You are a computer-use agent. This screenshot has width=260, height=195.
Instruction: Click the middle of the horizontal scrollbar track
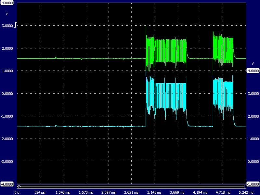[x=131, y=187]
